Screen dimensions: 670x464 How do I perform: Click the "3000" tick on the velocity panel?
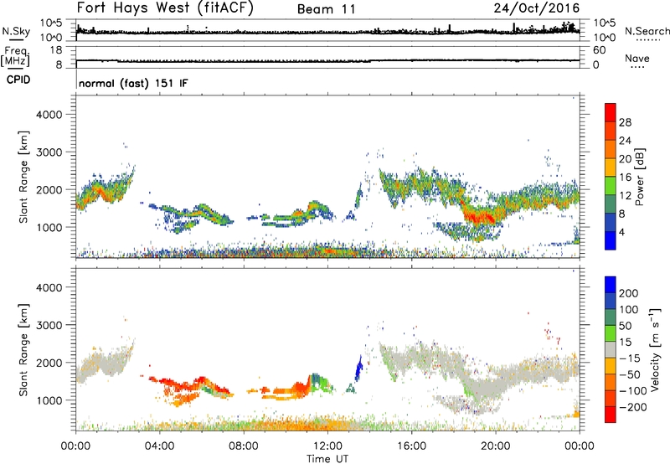pos(49,325)
